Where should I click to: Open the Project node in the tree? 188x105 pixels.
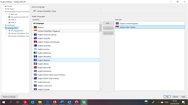tap(9, 6)
